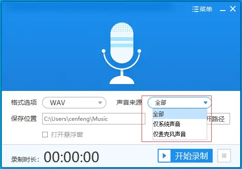Open the 菜单 menu
The height and width of the screenshot is (169, 242).
(202, 9)
